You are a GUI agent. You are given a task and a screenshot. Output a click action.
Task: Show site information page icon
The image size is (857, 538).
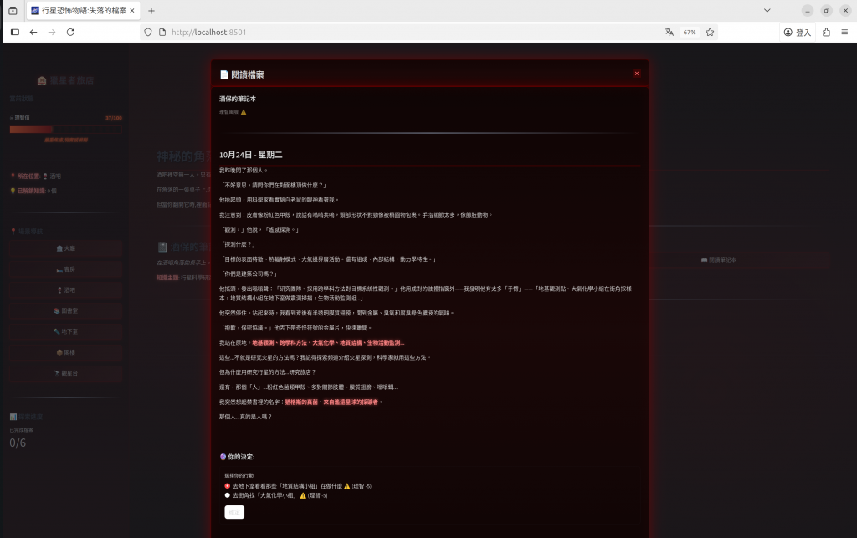pyautogui.click(x=162, y=33)
